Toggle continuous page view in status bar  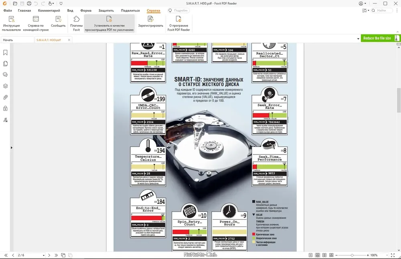[318, 255]
